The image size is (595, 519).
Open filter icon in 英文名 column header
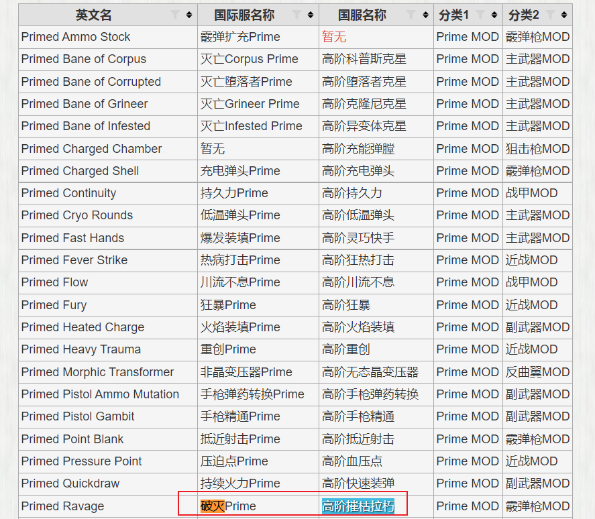tap(175, 15)
